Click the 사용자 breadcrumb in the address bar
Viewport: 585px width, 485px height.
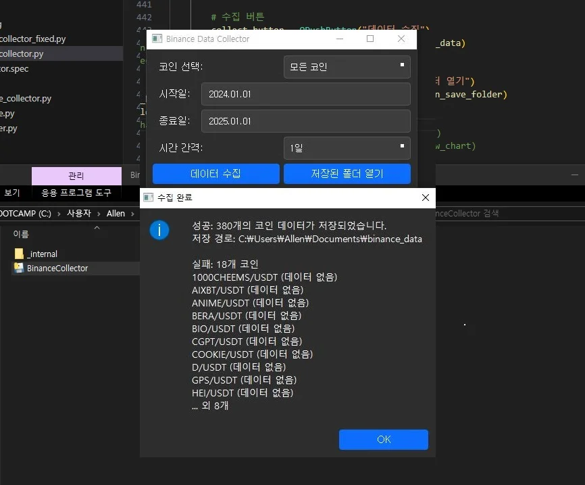79,213
